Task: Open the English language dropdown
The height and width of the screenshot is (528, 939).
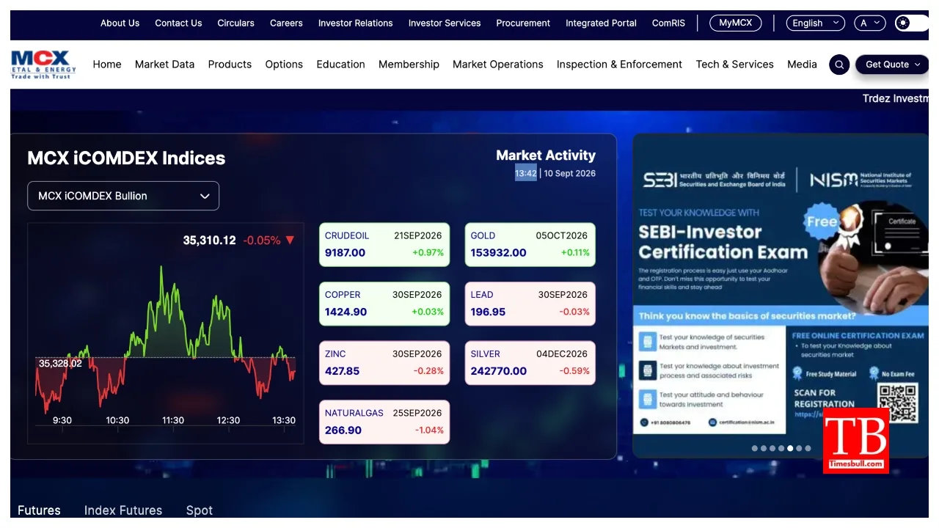Action: 815,23
